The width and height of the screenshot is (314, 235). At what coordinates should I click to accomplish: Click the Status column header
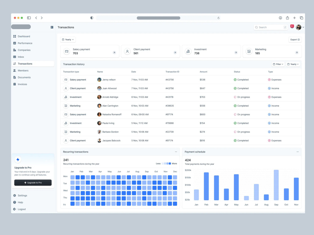tap(237, 72)
